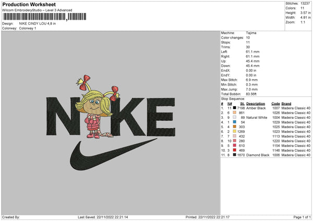Screen dimensions: 313x221
Task: Select 'Madeira Classic 40' in the code 1029 row
Action: 296,122
